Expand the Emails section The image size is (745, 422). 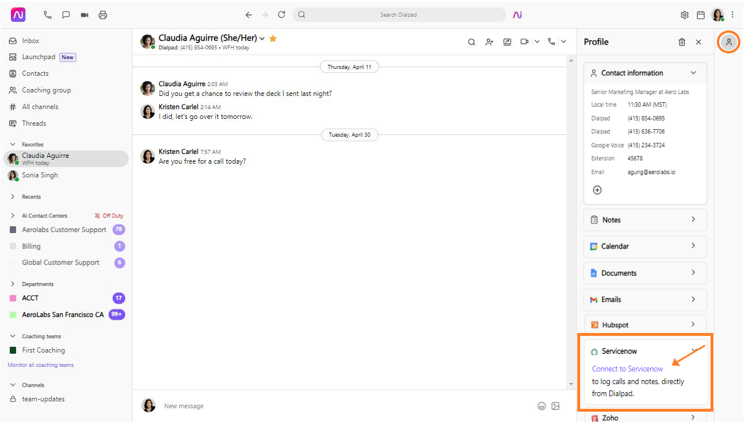[x=645, y=300]
